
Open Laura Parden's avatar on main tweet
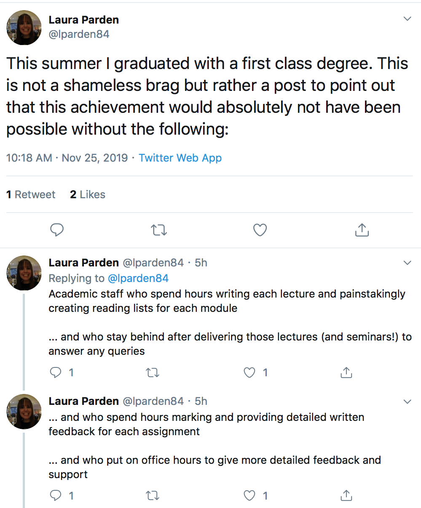24,27
